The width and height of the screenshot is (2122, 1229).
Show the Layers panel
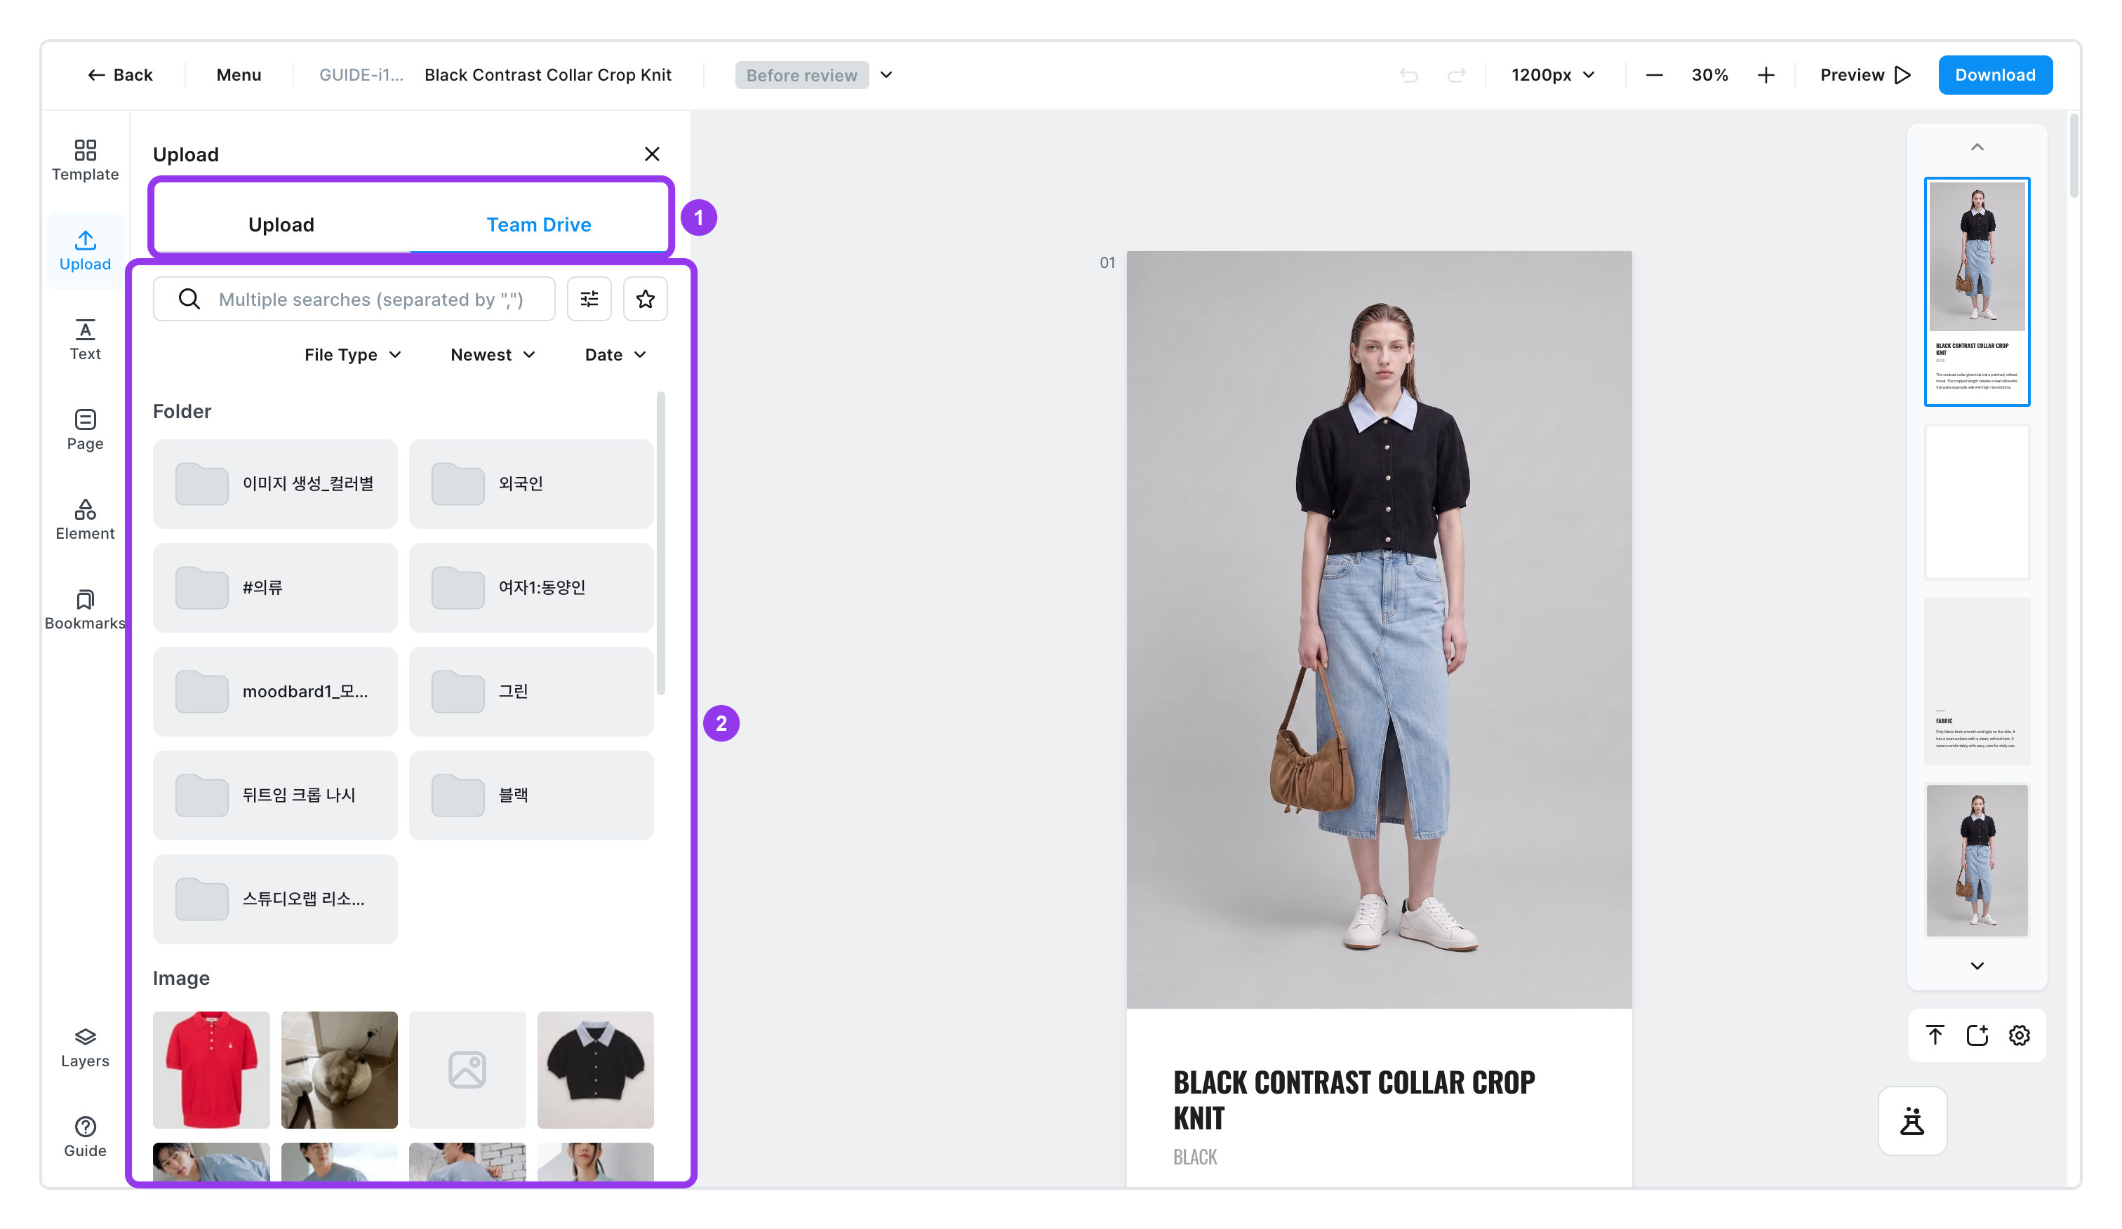coord(85,1047)
